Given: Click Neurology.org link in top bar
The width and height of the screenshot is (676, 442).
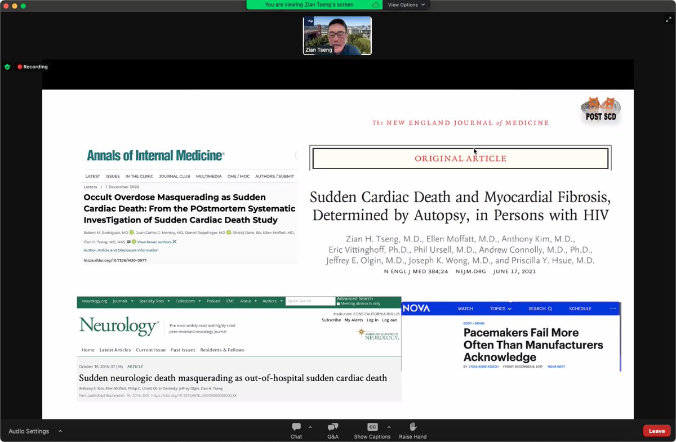Looking at the screenshot, I should click(94, 301).
